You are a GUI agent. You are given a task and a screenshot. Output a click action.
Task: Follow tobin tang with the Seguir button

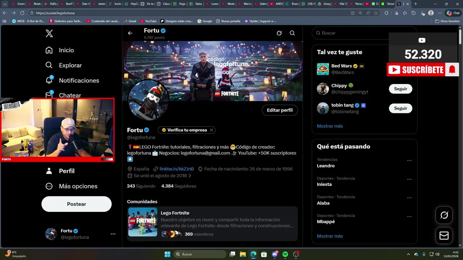(400, 108)
